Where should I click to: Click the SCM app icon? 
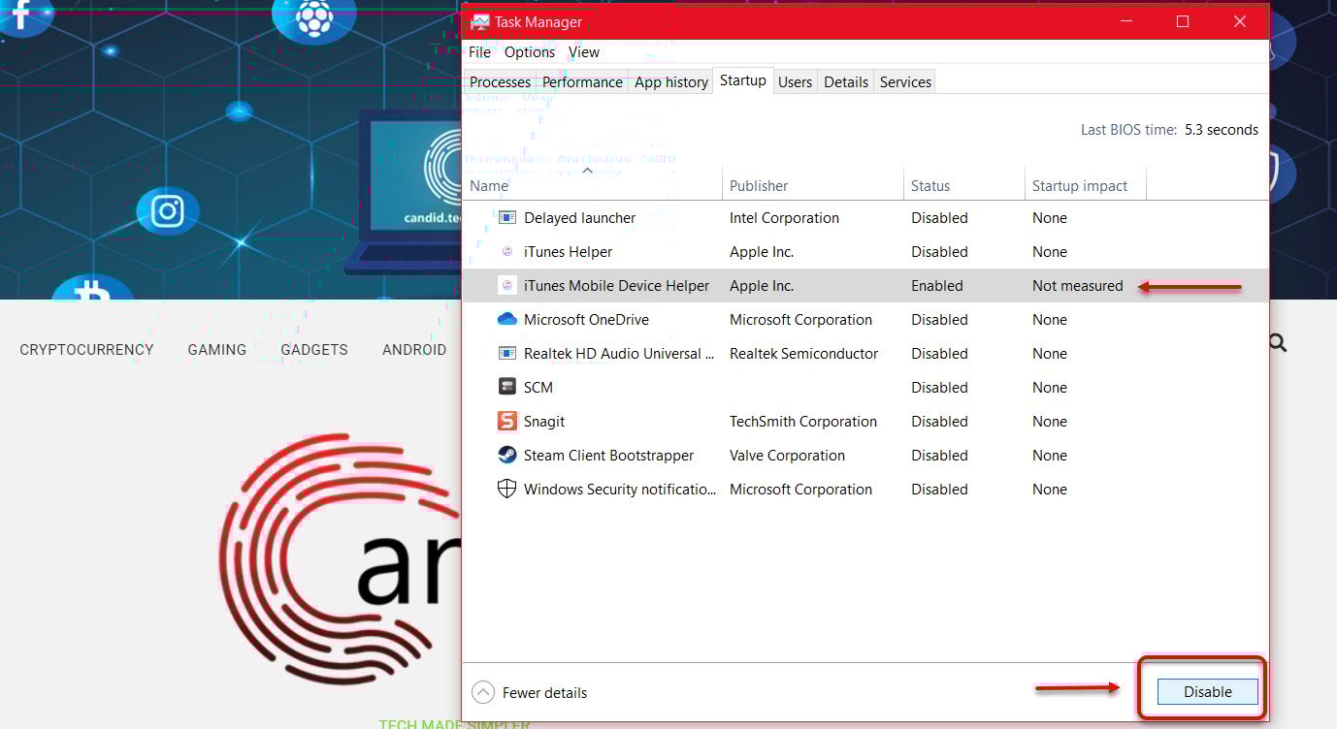pyautogui.click(x=506, y=388)
